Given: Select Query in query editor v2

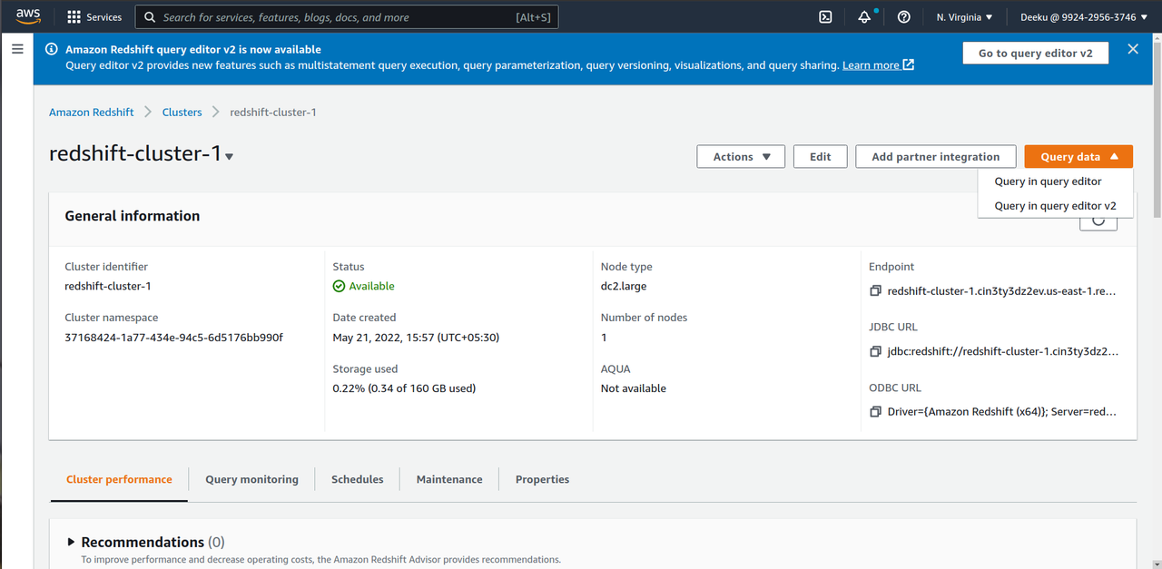Looking at the screenshot, I should pyautogui.click(x=1055, y=206).
